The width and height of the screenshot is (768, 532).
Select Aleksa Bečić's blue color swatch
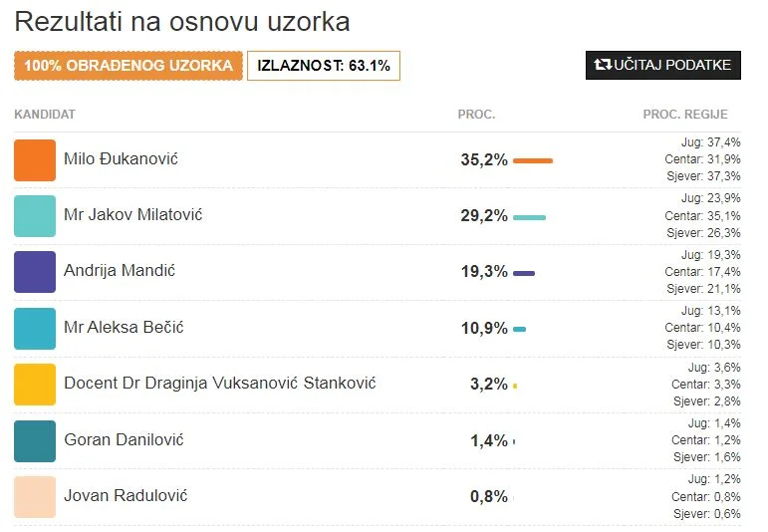click(x=35, y=328)
